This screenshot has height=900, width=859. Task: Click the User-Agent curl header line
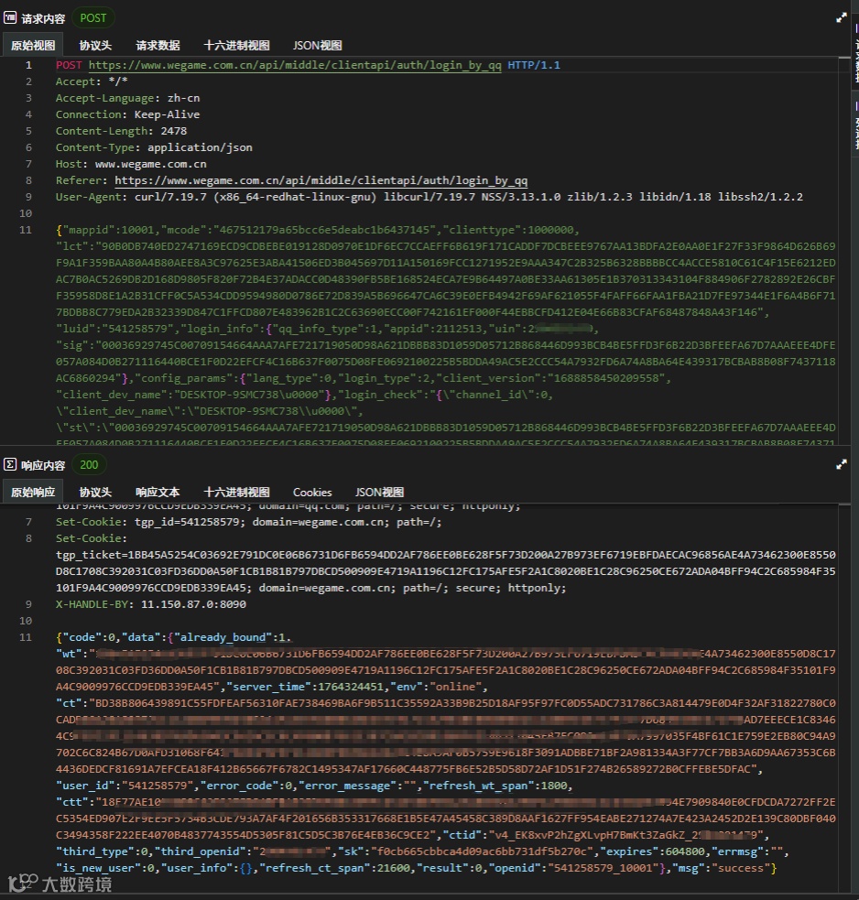(429, 197)
